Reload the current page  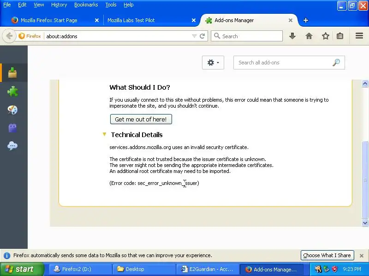tap(202, 36)
